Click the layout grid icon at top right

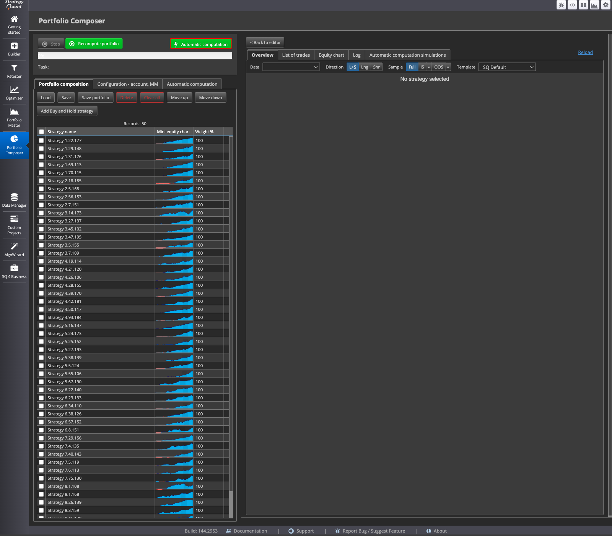pos(583,5)
